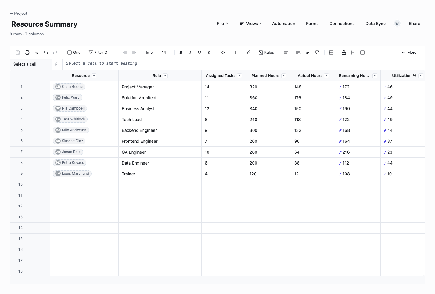The height and width of the screenshot is (294, 435).
Task: Select Actual Hours cell 88
Action: (313, 163)
